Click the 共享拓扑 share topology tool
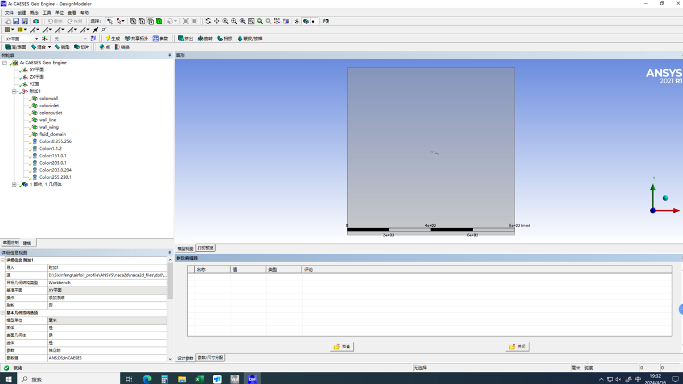 [x=136, y=39]
